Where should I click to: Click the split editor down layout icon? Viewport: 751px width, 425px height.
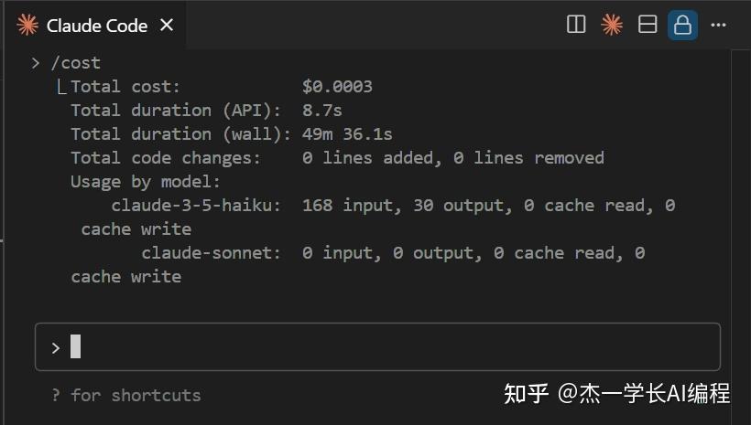point(648,25)
